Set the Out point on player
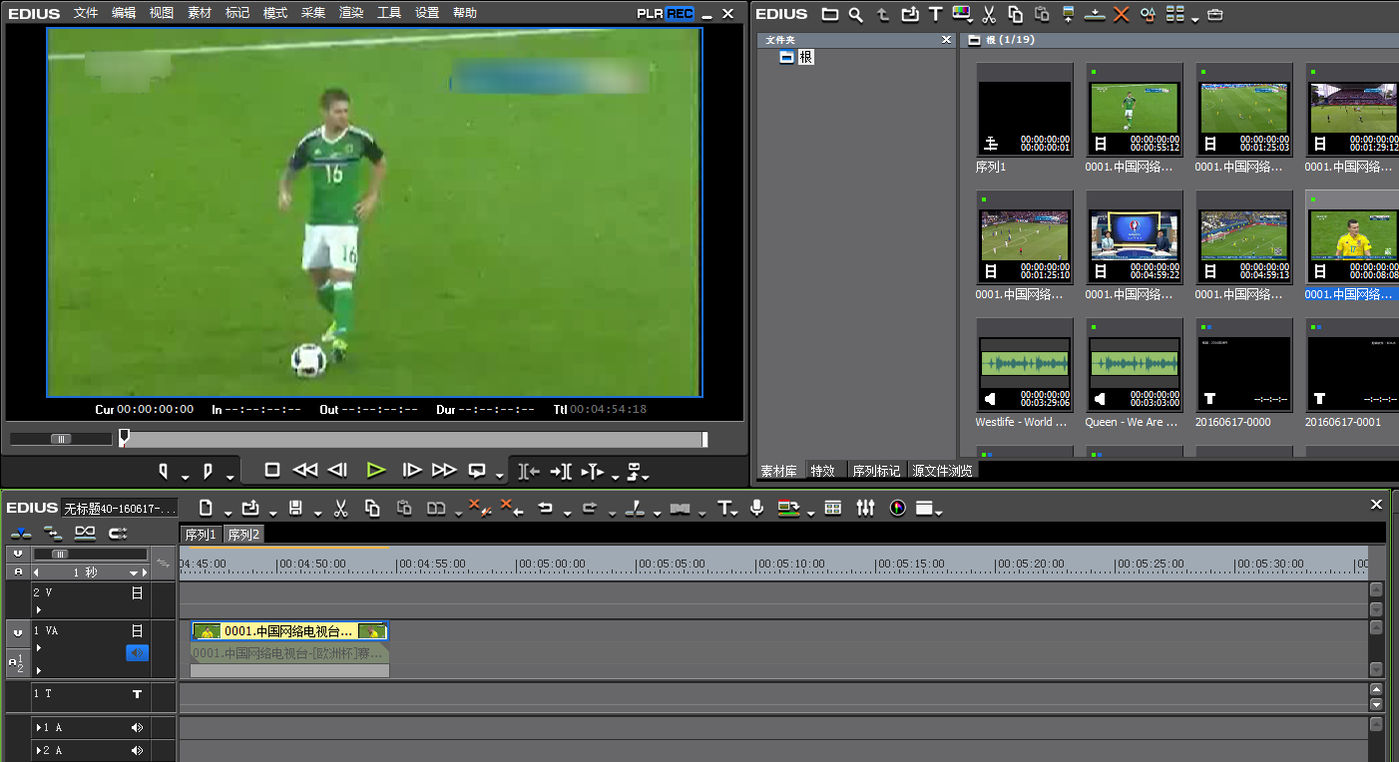This screenshot has width=1399, height=762. (208, 470)
